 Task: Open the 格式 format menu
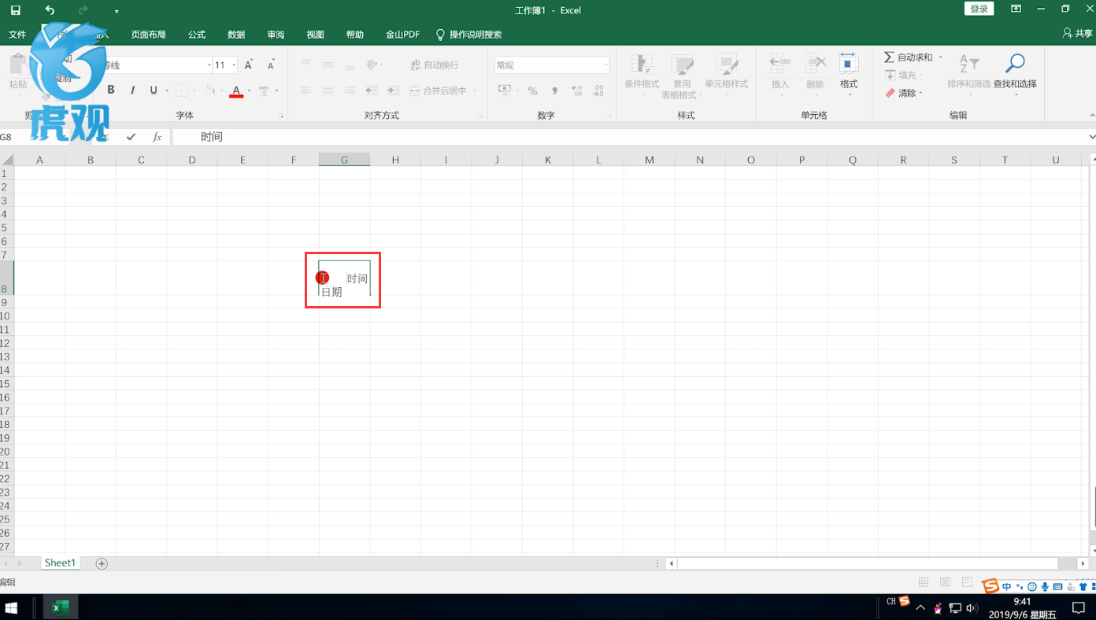[849, 76]
